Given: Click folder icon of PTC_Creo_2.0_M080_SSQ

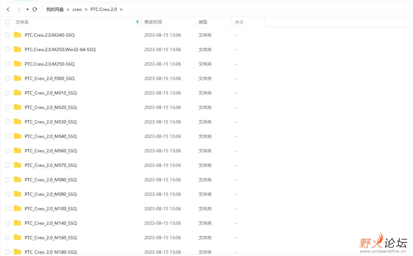Looking at the screenshot, I should tap(17, 179).
